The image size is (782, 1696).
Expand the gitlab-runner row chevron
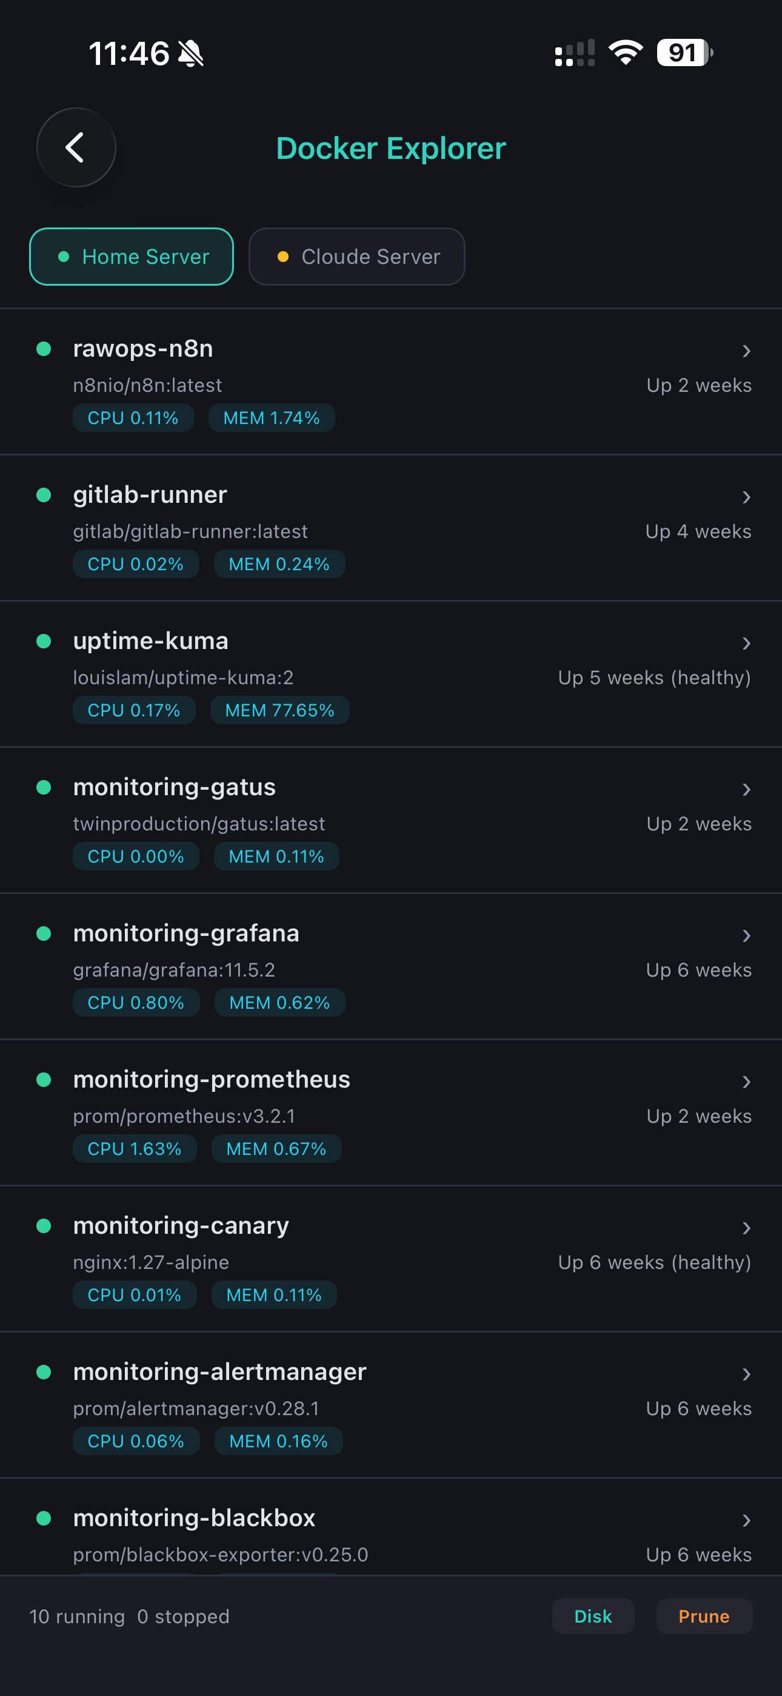coord(746,496)
